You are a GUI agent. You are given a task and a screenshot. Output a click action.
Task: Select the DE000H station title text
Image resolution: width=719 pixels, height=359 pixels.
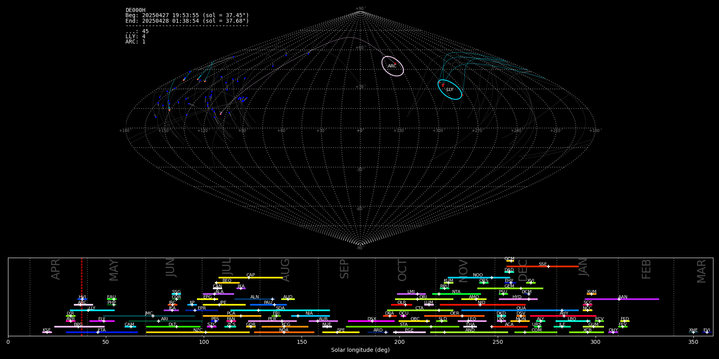[135, 10]
